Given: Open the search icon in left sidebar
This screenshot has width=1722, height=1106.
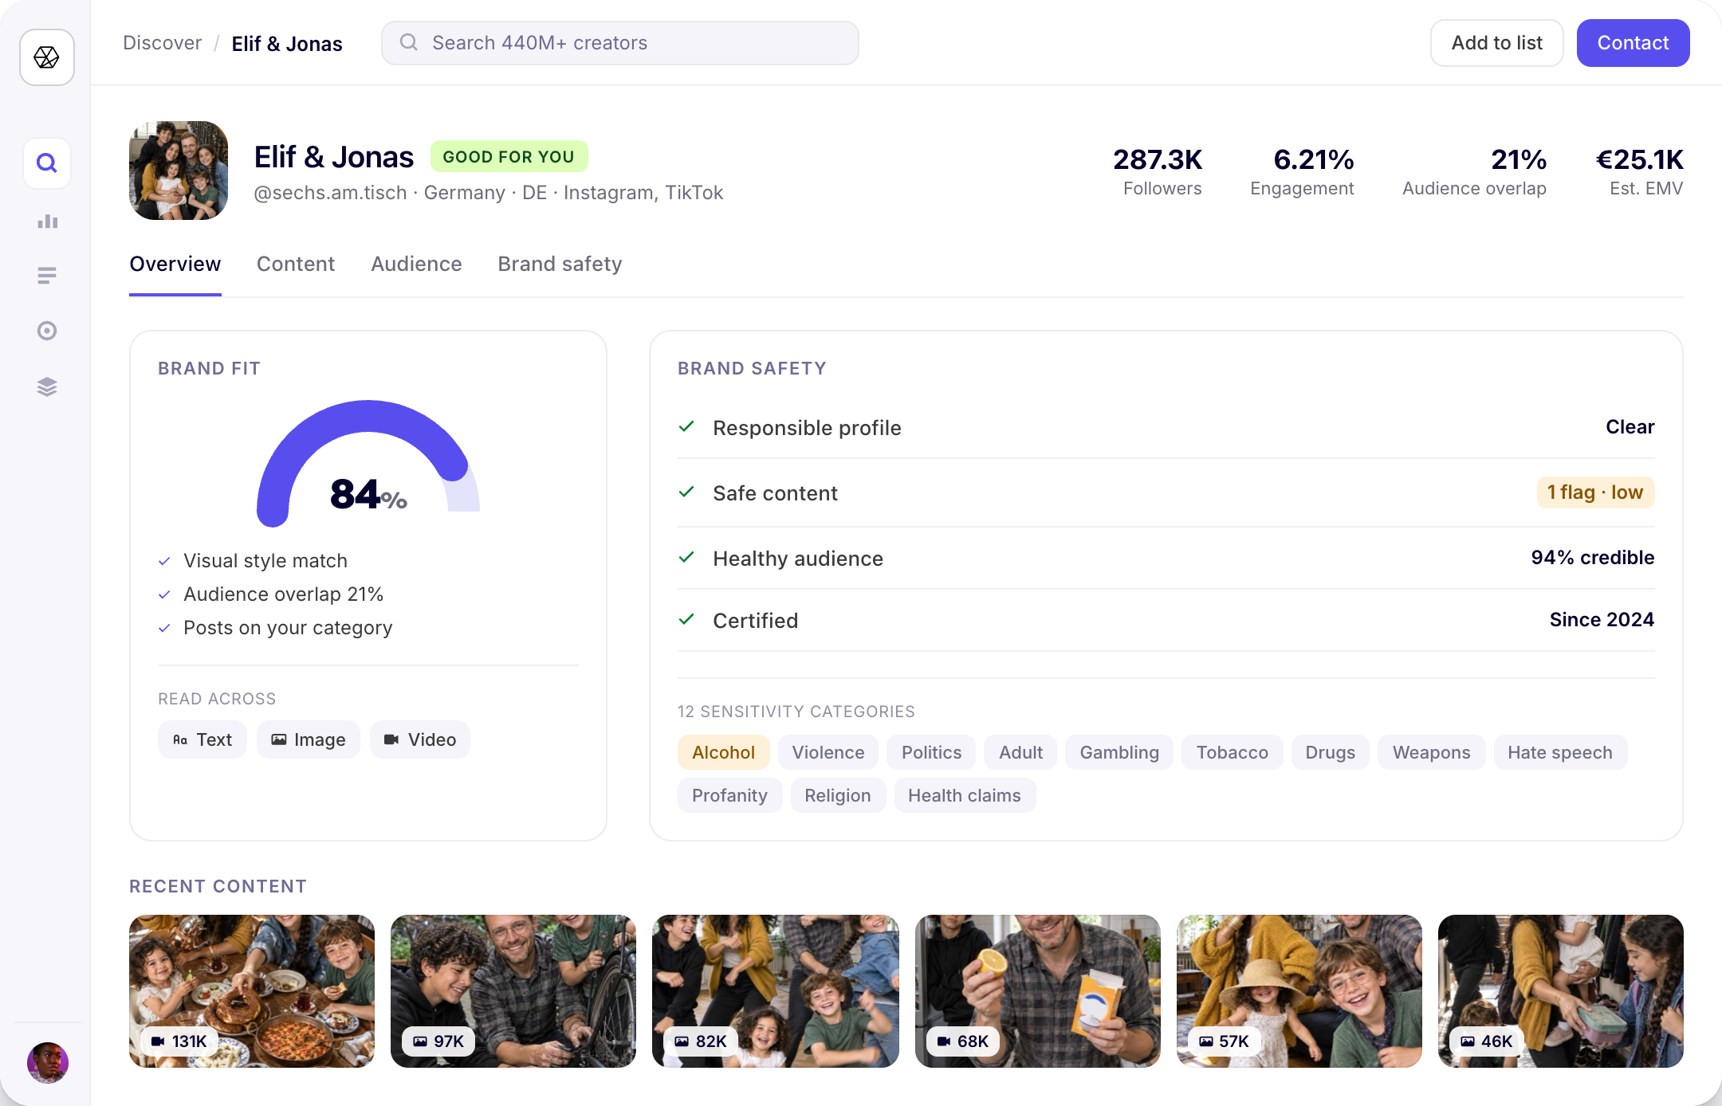Looking at the screenshot, I should click(47, 163).
